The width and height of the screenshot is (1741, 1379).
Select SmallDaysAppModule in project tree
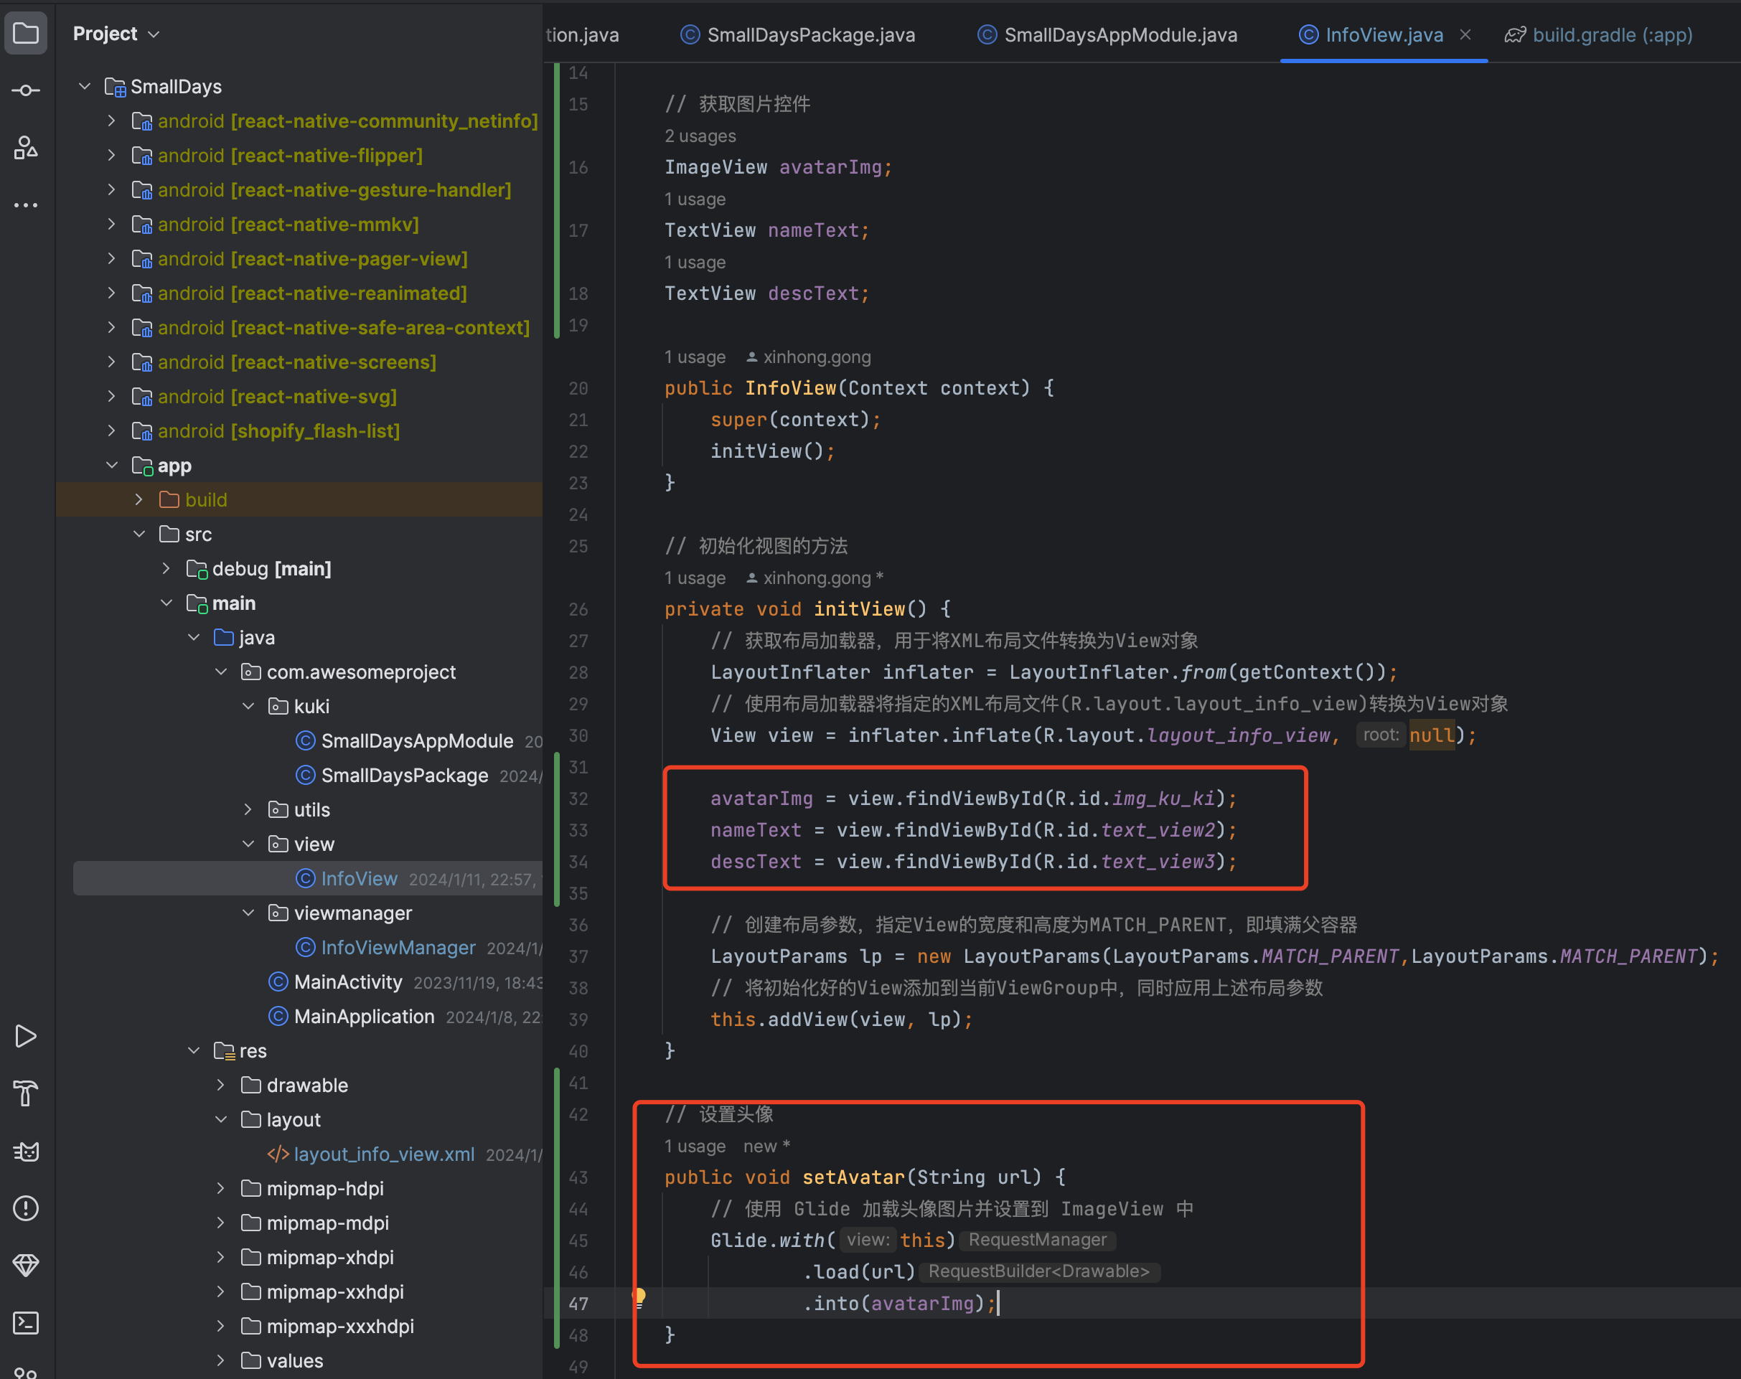[417, 741]
